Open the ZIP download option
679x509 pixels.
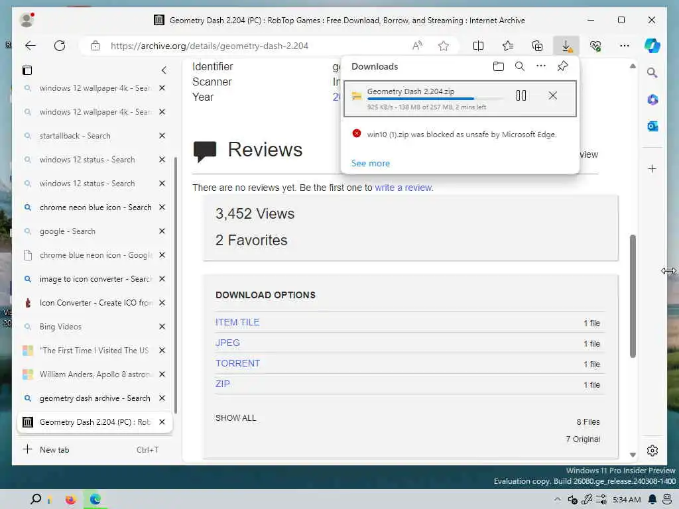(223, 384)
